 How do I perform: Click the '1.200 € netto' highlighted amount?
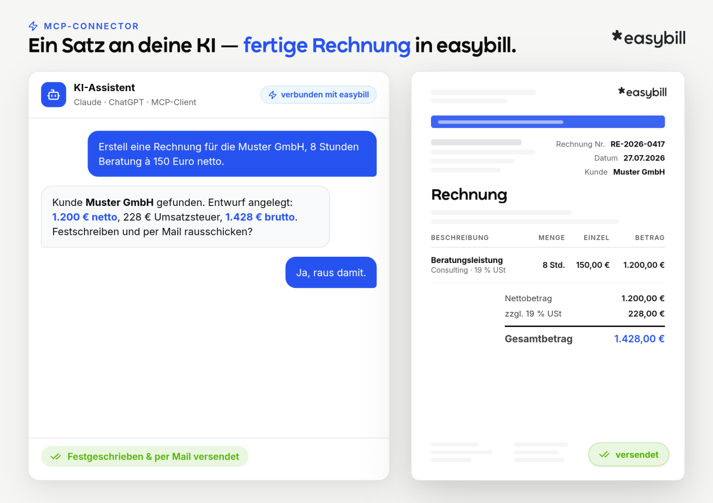(x=85, y=217)
